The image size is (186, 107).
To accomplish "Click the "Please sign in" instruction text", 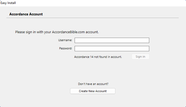I will (57, 32).
